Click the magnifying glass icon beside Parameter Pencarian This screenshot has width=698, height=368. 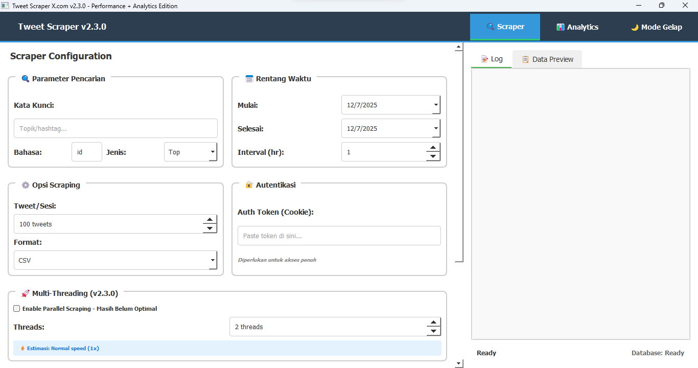pos(26,78)
